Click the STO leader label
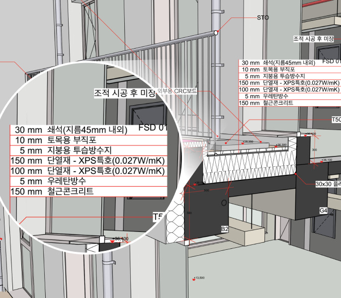 (x=262, y=17)
